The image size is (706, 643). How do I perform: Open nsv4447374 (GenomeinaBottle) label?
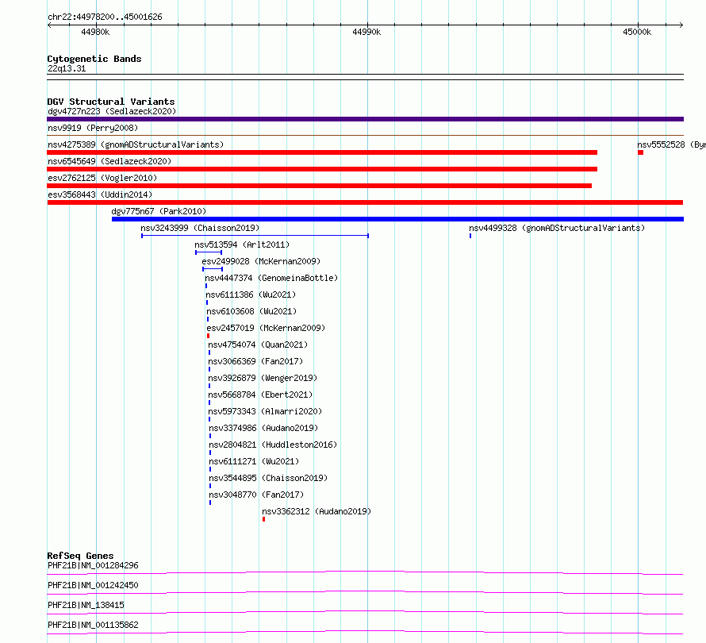click(x=271, y=278)
